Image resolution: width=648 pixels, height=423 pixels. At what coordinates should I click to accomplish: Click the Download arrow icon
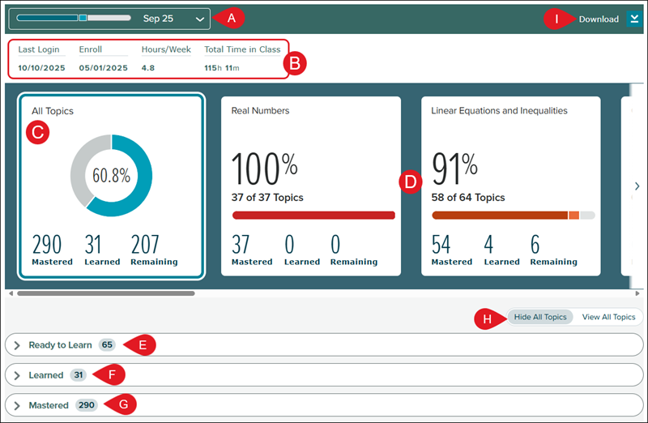click(633, 19)
